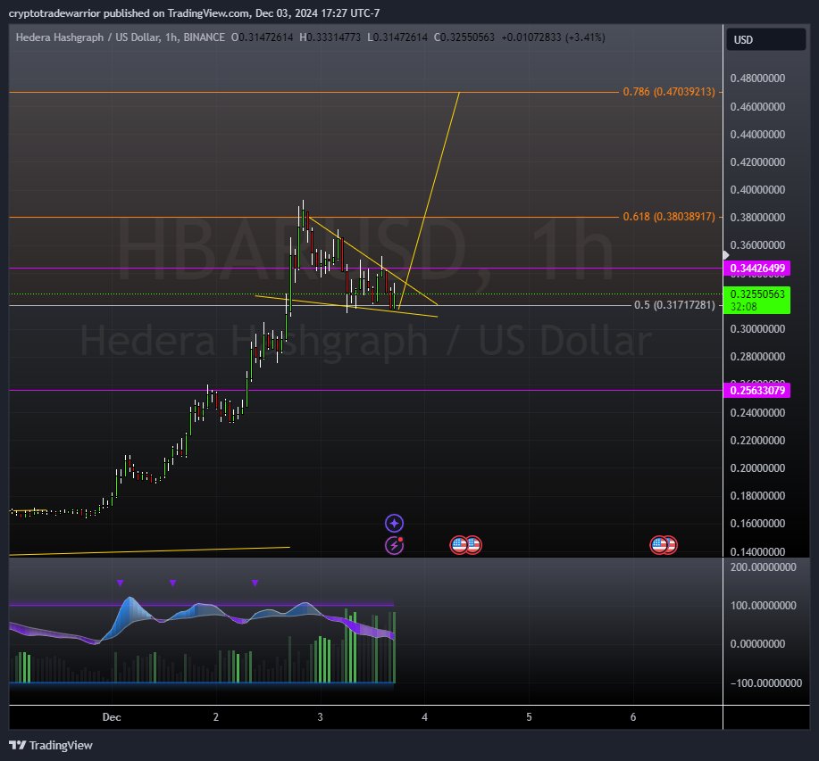The image size is (819, 761).
Task: Click the white arrow marker on the price scale
Action: coord(724,255)
